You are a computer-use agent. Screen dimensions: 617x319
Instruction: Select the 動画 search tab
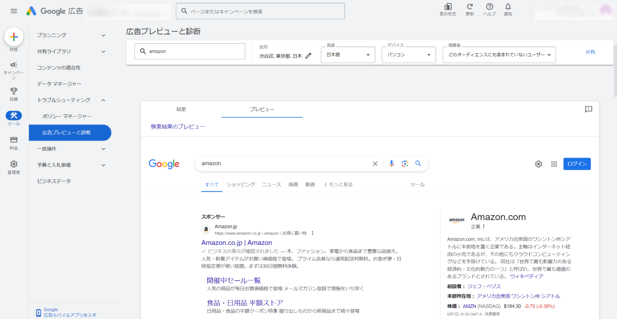[x=310, y=184]
